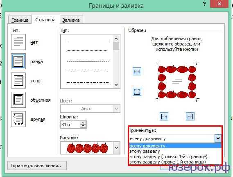This screenshot has width=233, height=177.
Task: Collapse the Применить к dropdown arrow
Action: pos(218,138)
